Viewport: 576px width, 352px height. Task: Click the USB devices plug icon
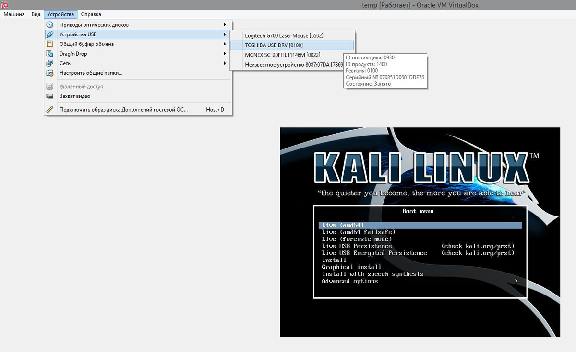(x=50, y=34)
